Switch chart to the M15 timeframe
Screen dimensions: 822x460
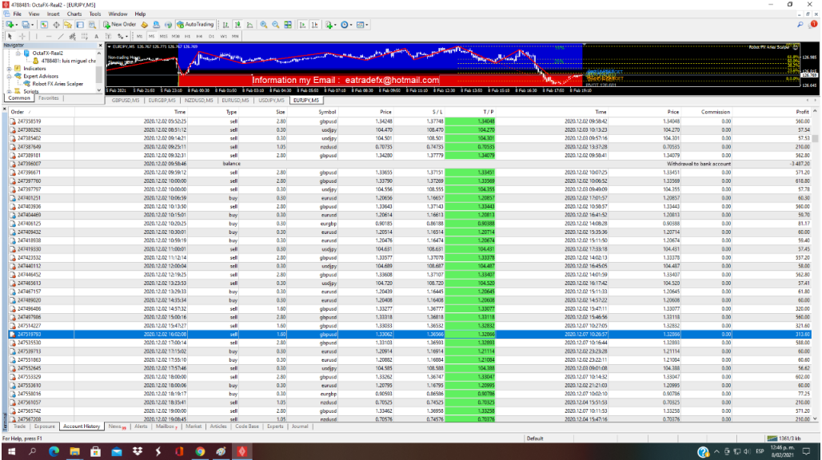[x=164, y=36]
